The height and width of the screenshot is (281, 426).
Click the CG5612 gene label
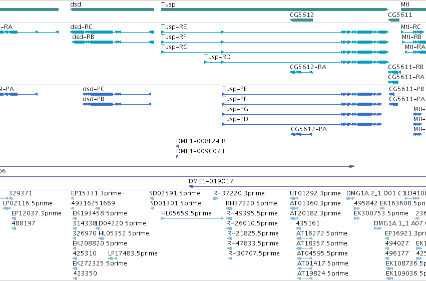tap(302, 15)
